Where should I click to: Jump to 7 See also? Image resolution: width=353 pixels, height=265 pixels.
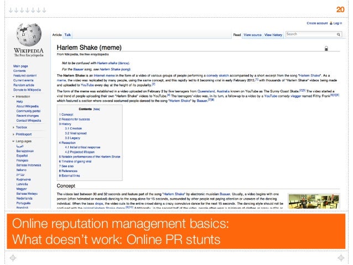click(x=66, y=166)
